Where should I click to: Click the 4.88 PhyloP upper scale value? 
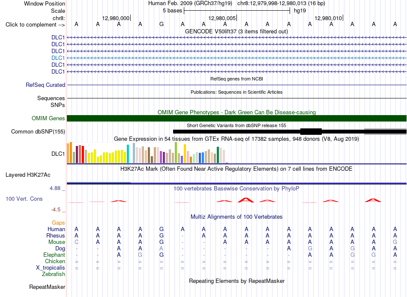tap(55, 188)
